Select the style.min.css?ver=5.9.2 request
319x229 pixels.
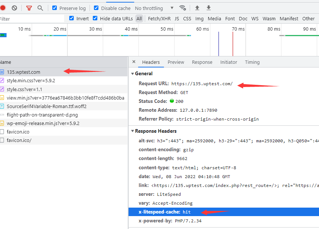(31, 80)
